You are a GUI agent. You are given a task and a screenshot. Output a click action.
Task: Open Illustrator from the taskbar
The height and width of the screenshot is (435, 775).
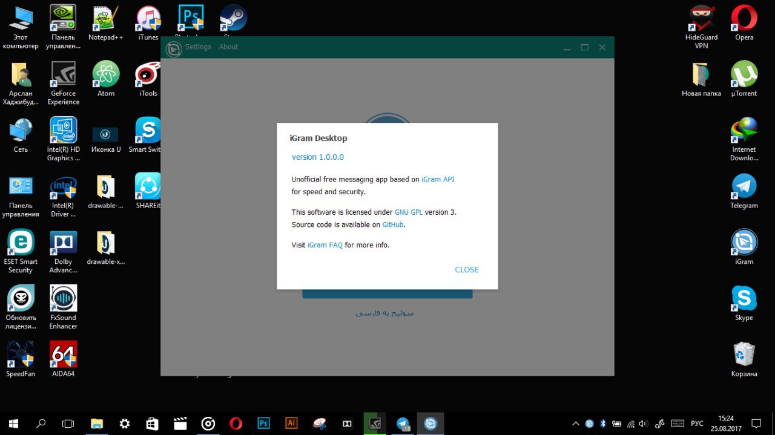(x=291, y=424)
